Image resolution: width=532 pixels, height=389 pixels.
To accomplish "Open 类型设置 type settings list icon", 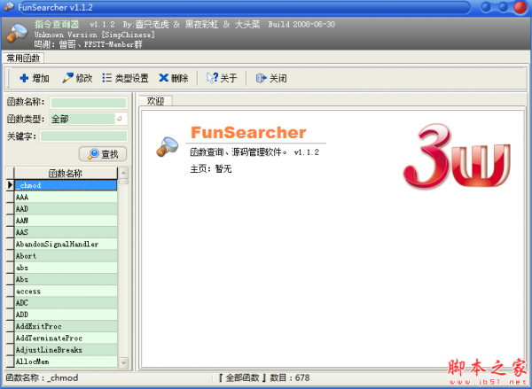I will point(106,78).
